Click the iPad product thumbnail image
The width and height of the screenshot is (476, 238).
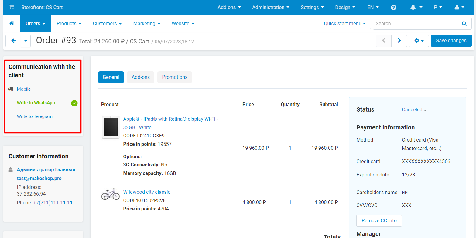point(111,127)
